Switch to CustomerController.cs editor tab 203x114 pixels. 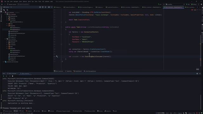point(112,7)
